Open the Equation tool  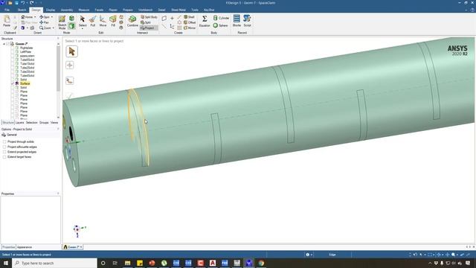coord(205,21)
